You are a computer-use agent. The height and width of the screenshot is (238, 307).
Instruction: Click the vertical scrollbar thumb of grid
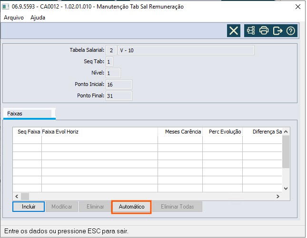[286, 152]
